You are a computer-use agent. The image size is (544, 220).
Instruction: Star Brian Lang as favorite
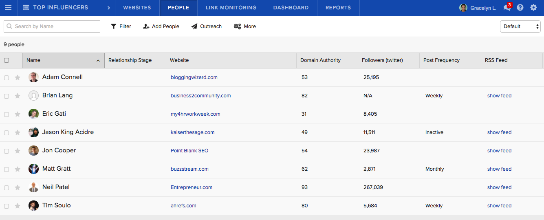coord(18,96)
